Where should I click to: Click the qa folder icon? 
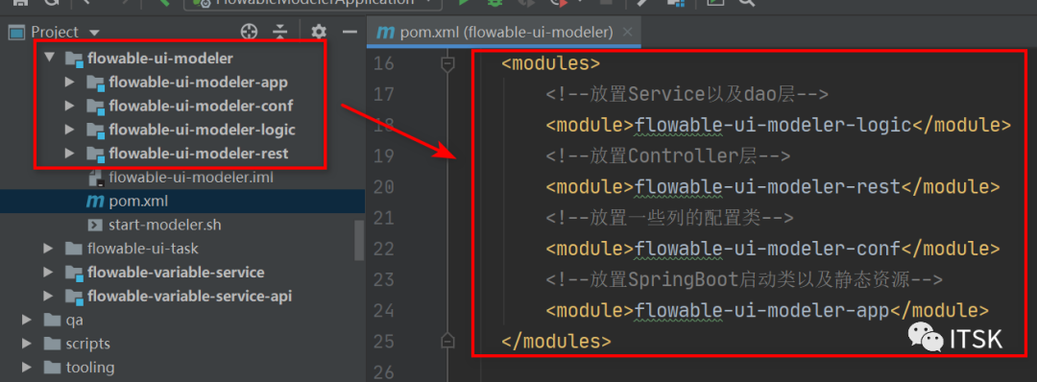coord(52,320)
